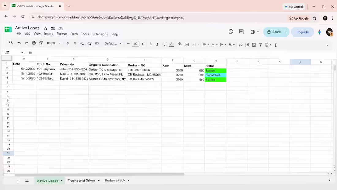Click the paint format roller icon
337x190 pixels.
[x=41, y=43]
